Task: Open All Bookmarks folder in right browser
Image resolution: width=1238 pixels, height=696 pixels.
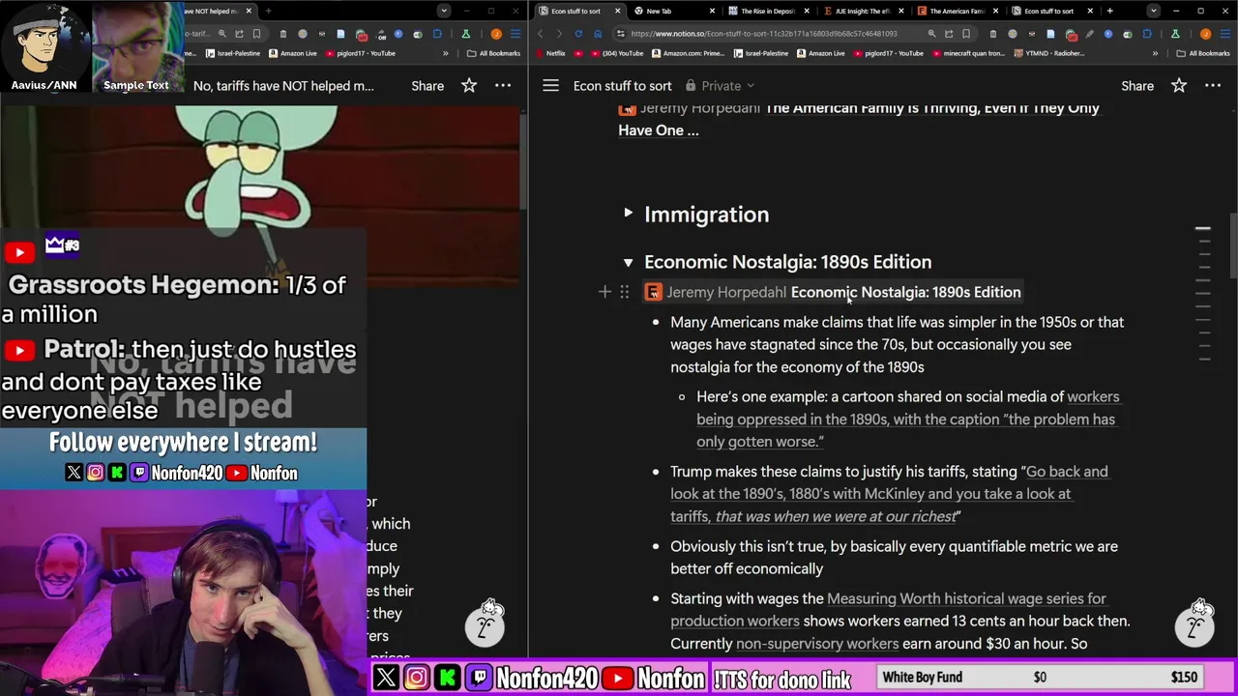Action: [1203, 53]
